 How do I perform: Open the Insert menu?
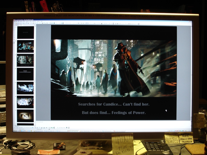[x=24, y=21]
